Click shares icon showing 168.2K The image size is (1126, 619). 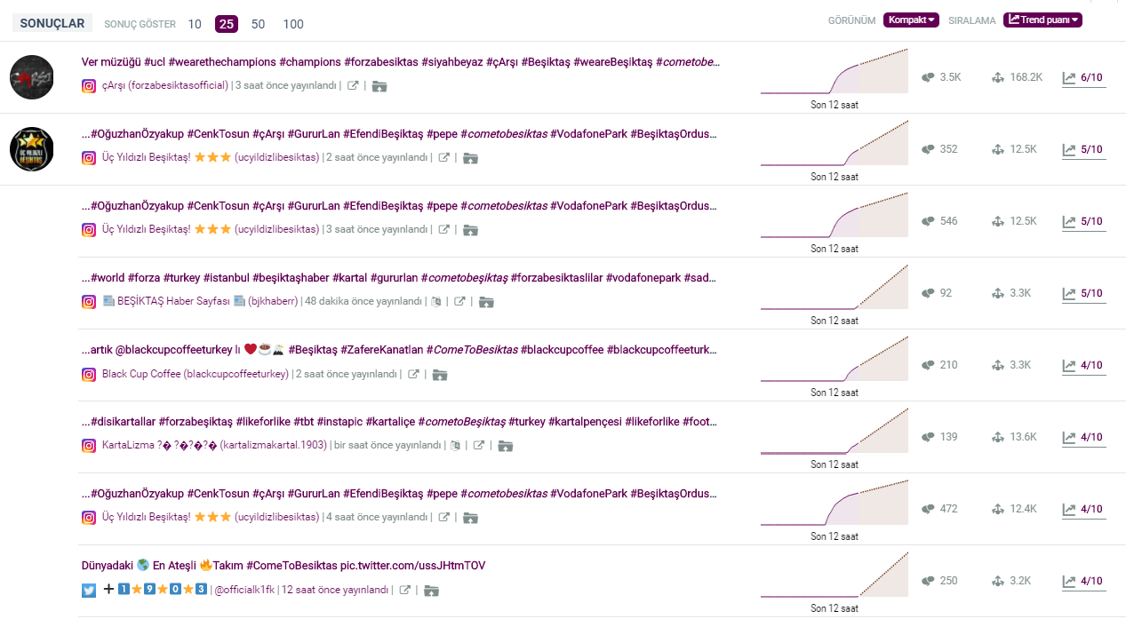(997, 77)
